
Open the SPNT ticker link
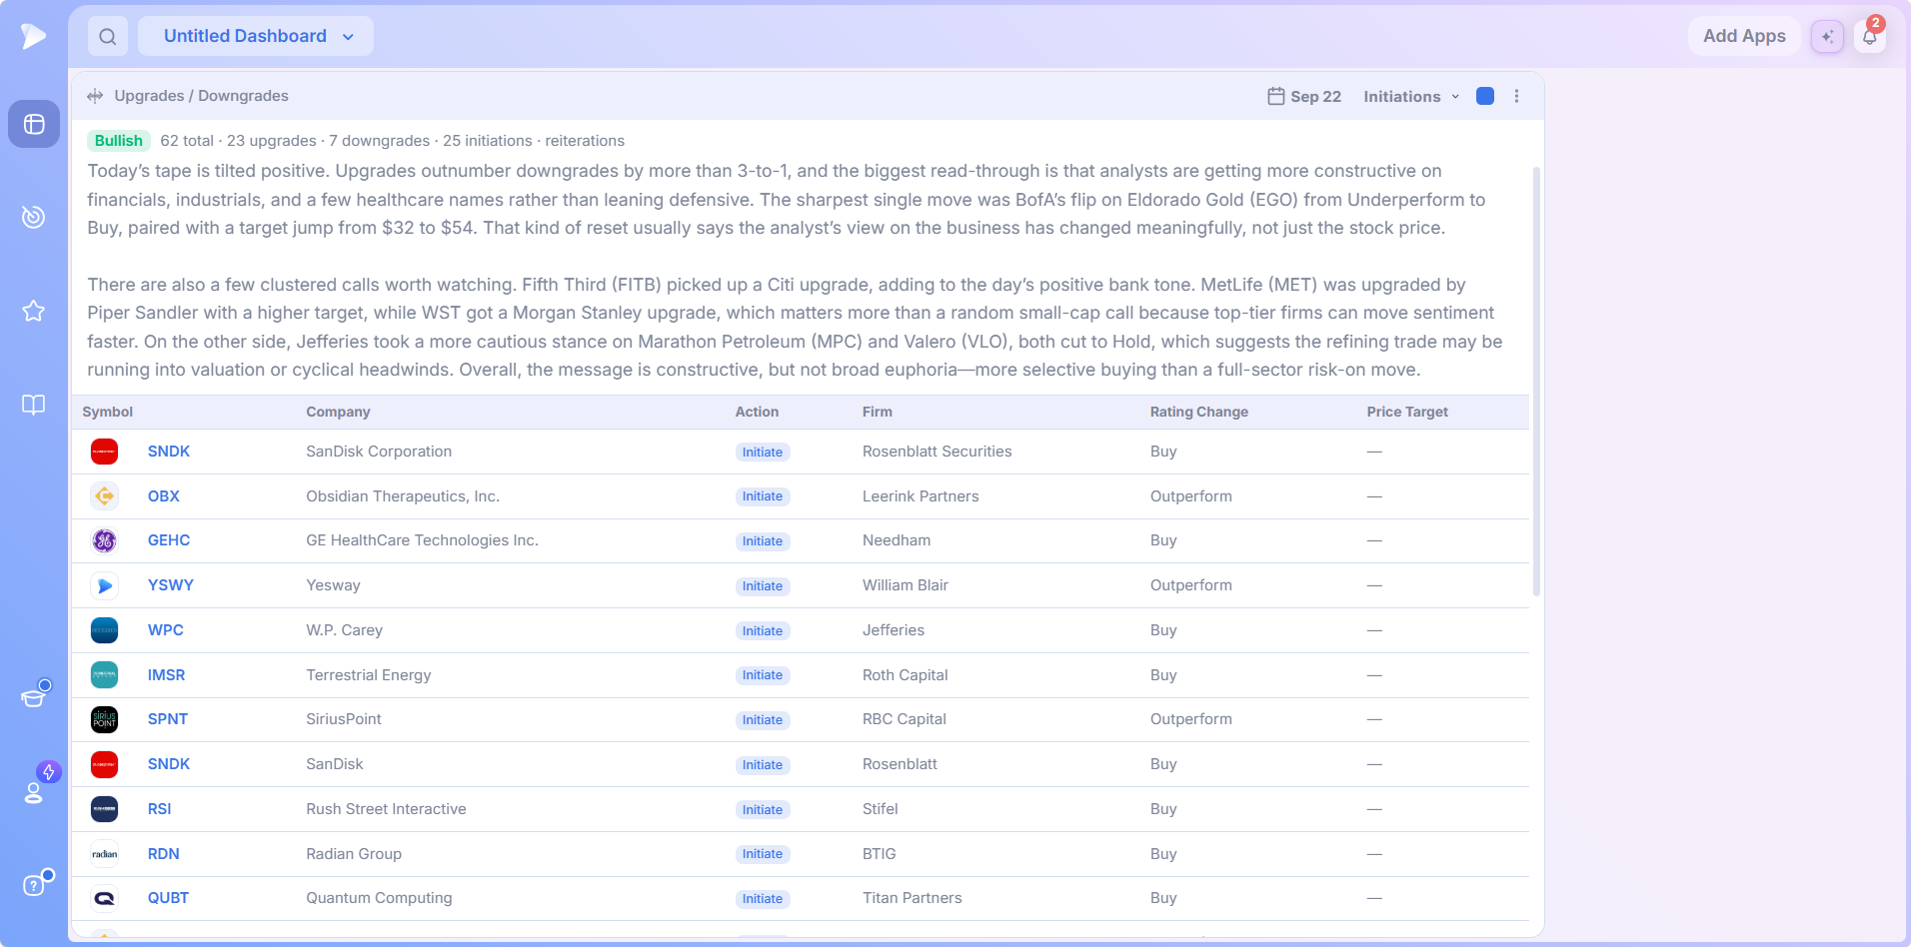pos(168,719)
